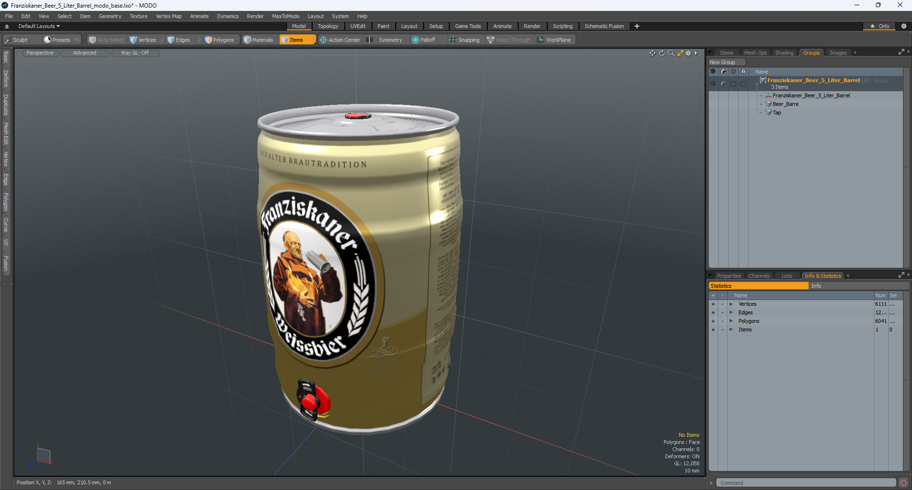Image resolution: width=912 pixels, height=490 pixels.
Task: Switch to the UVEdit layout tab
Action: (x=358, y=26)
